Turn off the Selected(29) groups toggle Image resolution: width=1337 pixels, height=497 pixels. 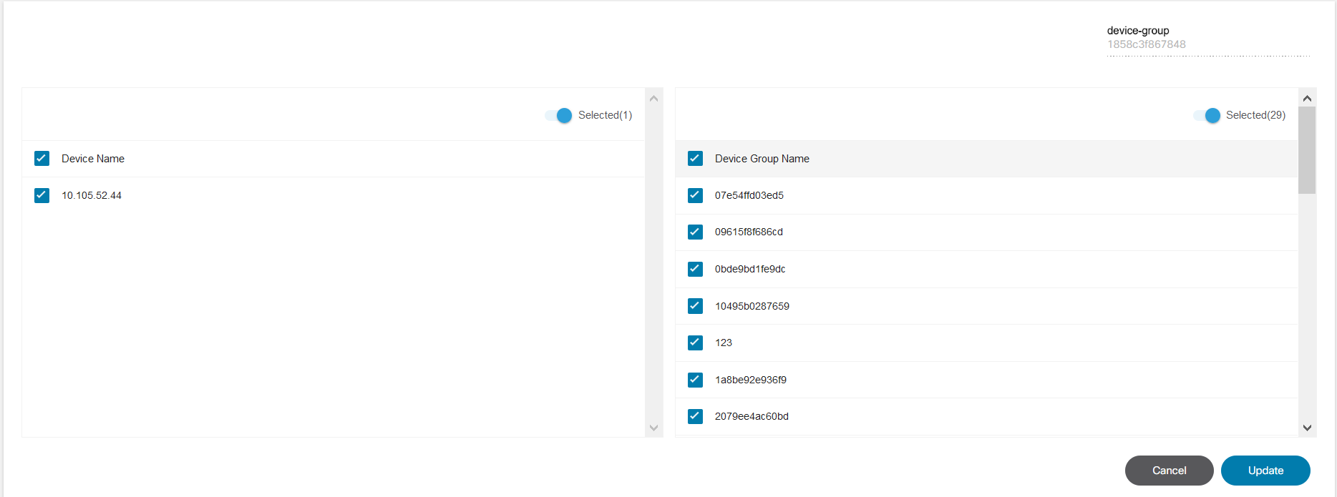click(x=1207, y=115)
